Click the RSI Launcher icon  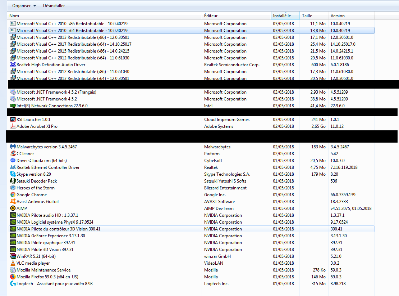tap(13, 119)
